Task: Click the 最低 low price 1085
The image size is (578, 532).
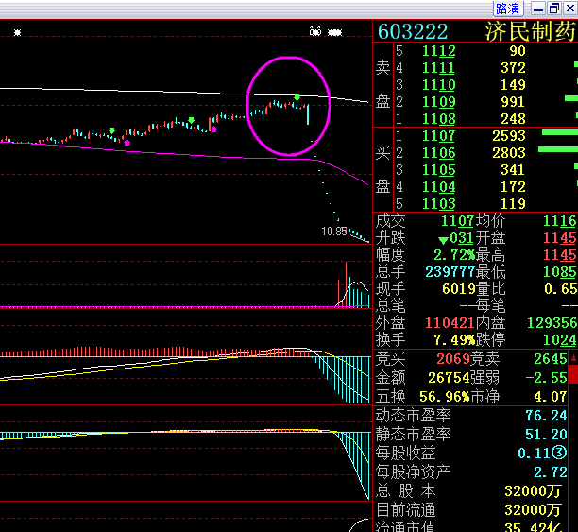Action: click(559, 272)
